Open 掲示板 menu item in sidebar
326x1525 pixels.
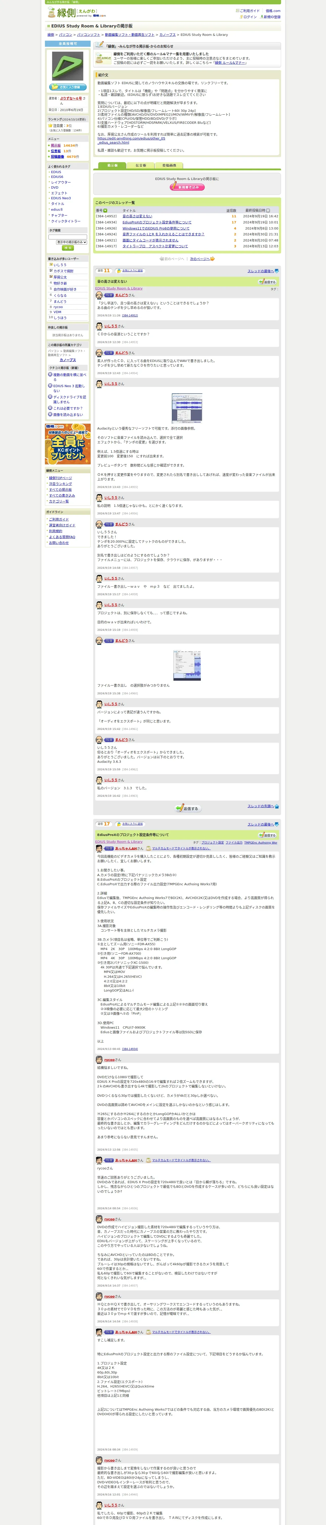point(56,145)
